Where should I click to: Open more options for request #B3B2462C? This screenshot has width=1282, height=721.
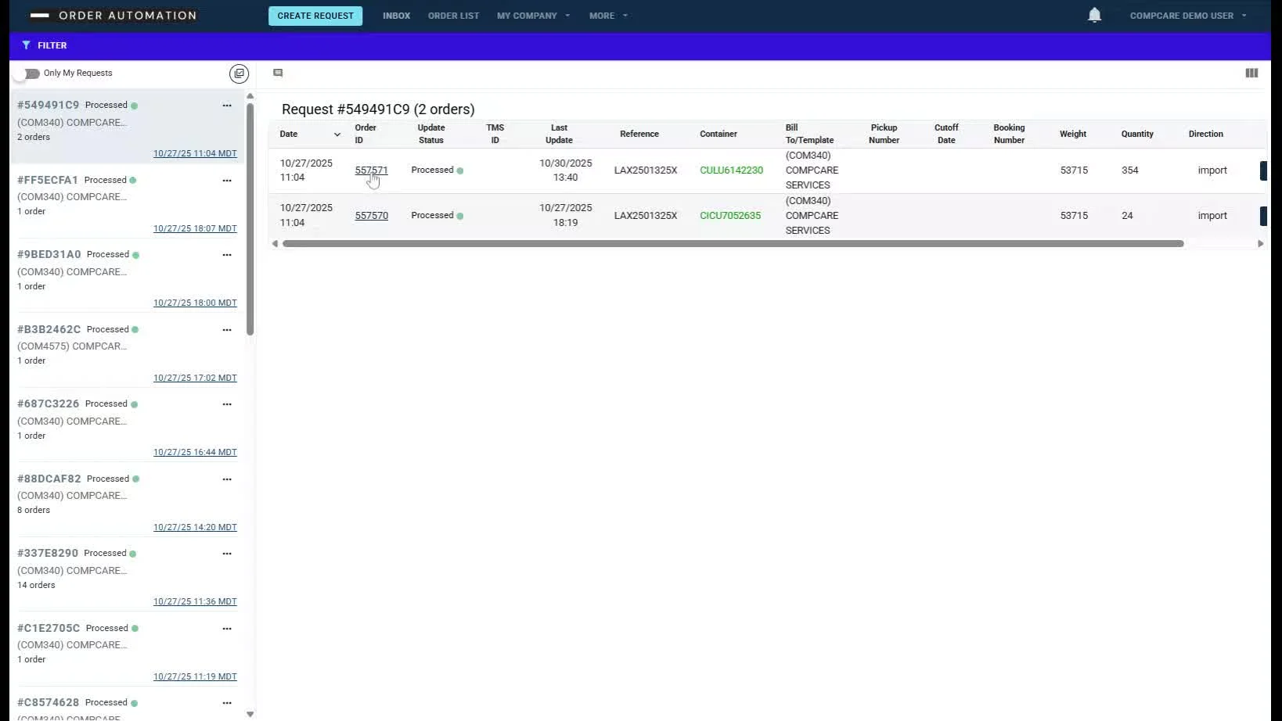pyautogui.click(x=227, y=330)
